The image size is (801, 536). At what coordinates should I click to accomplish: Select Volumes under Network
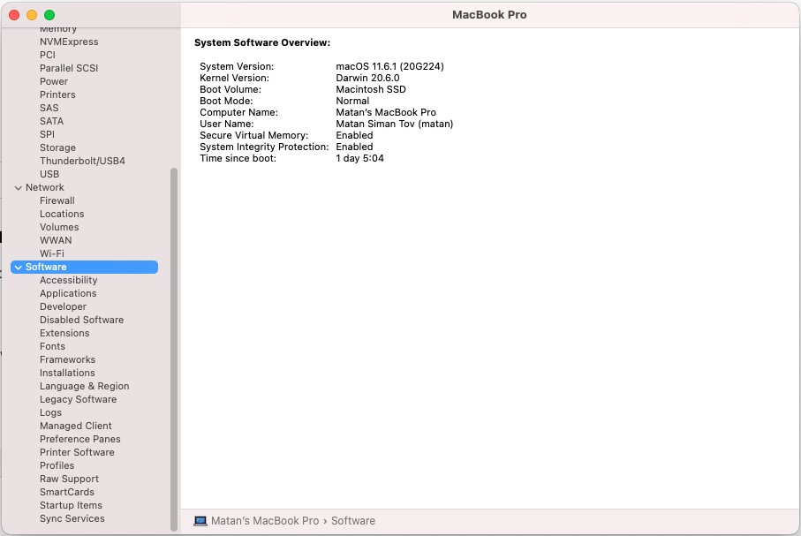pyautogui.click(x=59, y=228)
